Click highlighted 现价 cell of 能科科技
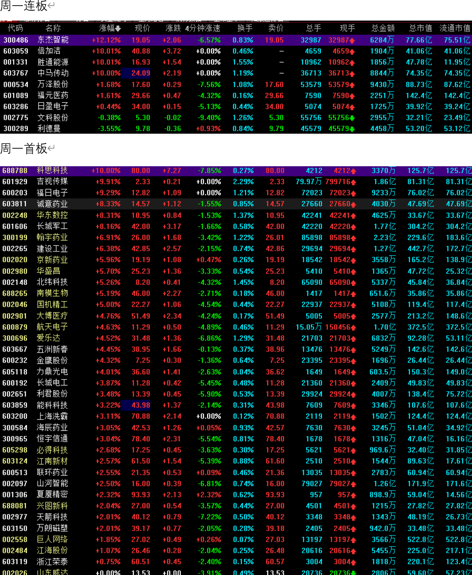 (x=141, y=405)
